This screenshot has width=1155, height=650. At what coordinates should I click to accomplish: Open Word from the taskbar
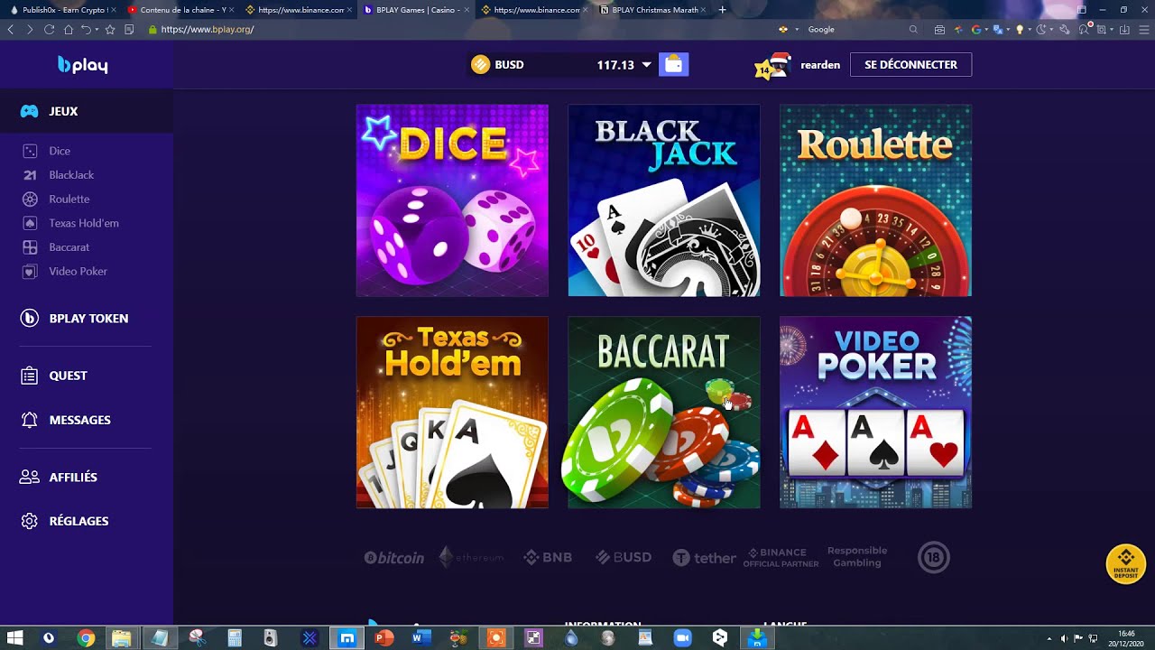click(420, 638)
